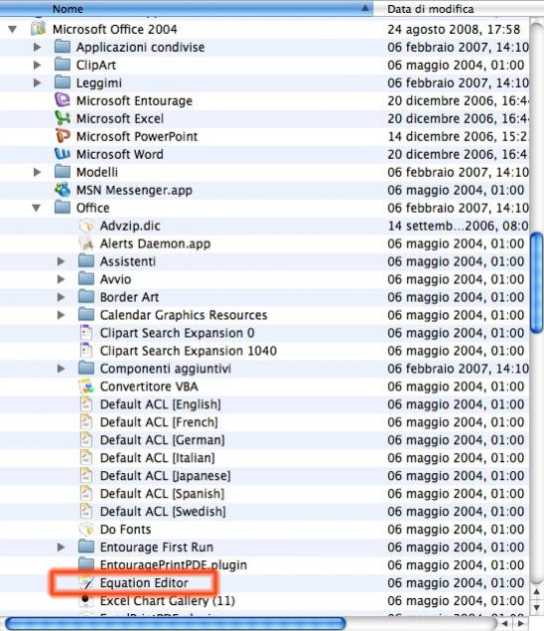
Task: Click the Calendar Graphics Resources folder icon
Action: 86,314
